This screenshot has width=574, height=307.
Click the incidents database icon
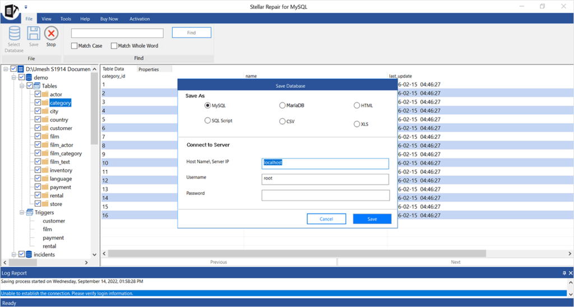tap(29, 254)
